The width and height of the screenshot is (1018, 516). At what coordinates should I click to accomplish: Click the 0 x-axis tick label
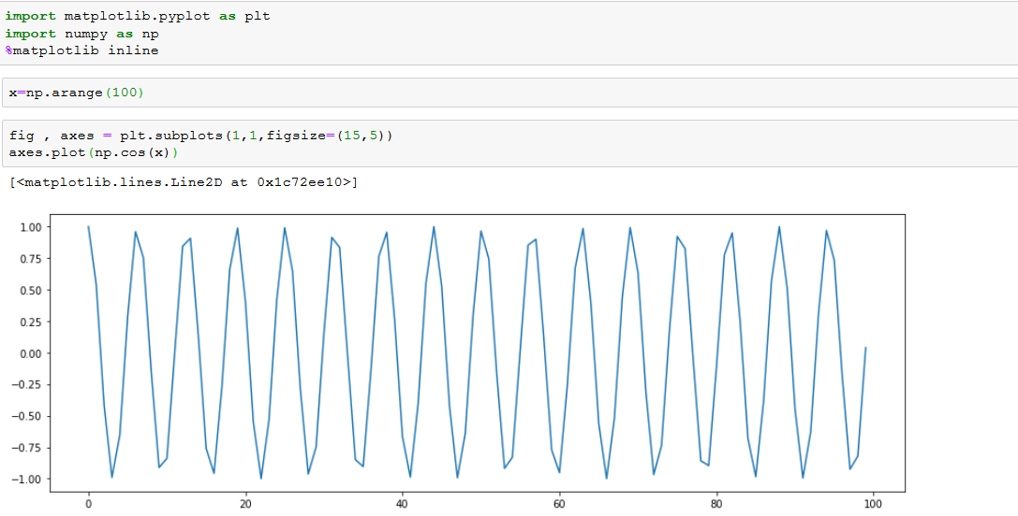pos(88,503)
